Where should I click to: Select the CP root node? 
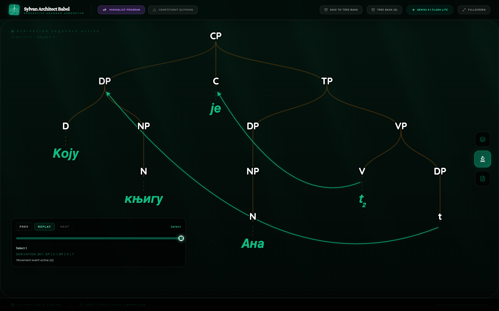[x=216, y=36]
